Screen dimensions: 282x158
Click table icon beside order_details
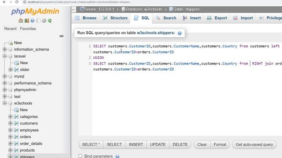pyautogui.click(x=16, y=144)
